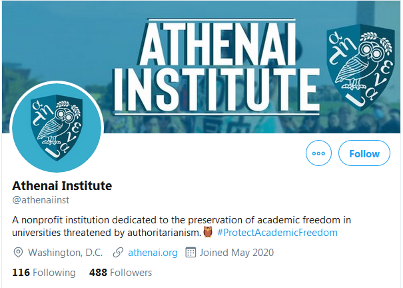
Task: Select the Athenai Institute display name
Action: (62, 185)
